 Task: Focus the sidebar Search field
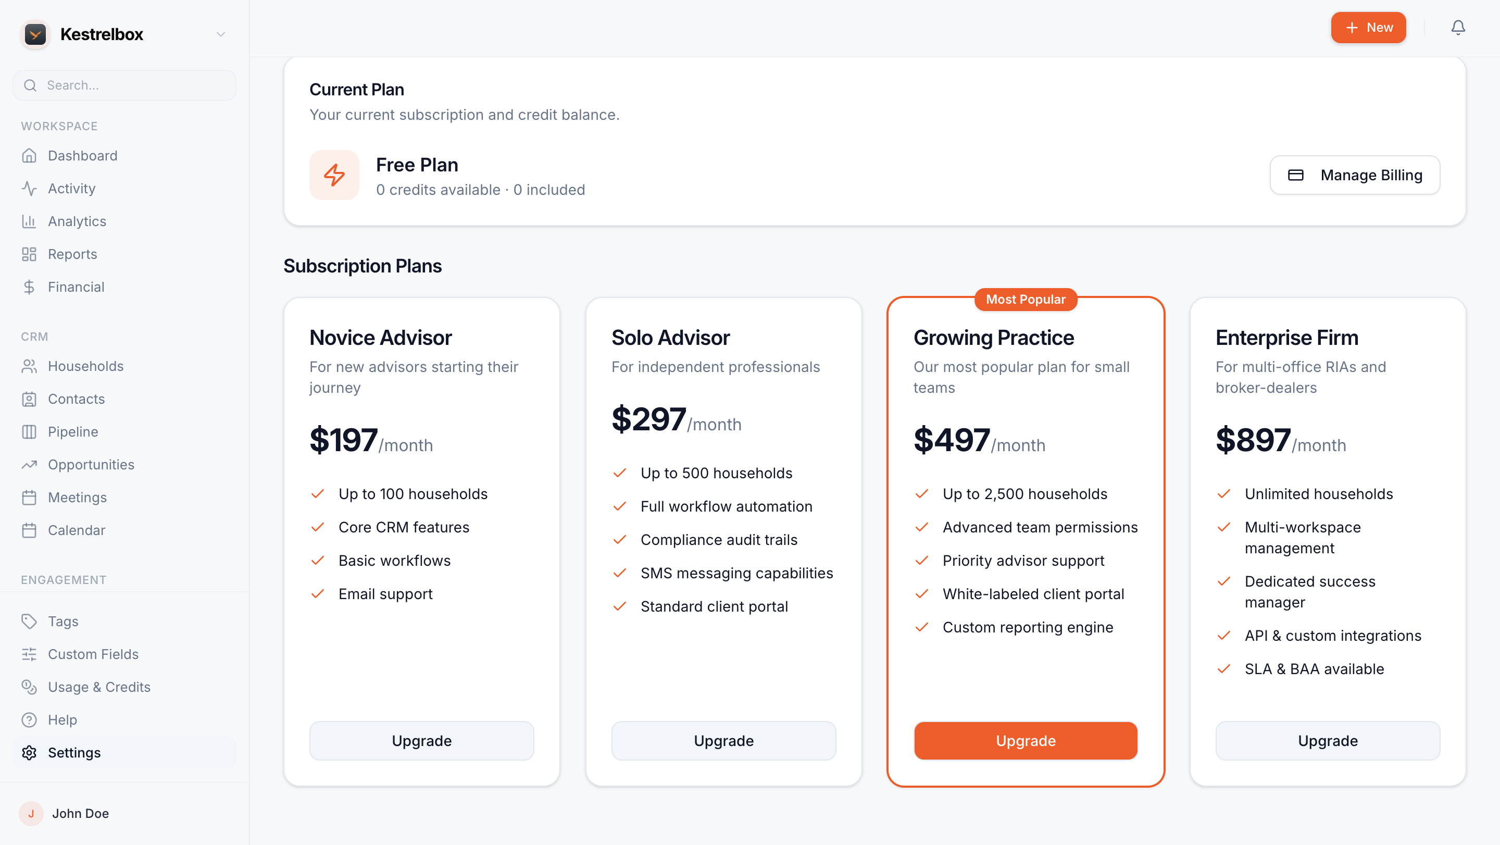point(124,85)
